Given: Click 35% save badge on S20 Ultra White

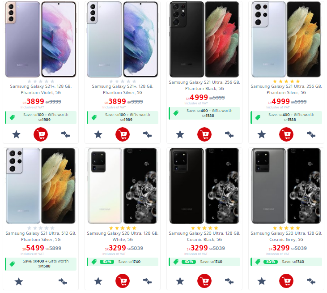Looking at the screenshot, I should tap(107, 262).
